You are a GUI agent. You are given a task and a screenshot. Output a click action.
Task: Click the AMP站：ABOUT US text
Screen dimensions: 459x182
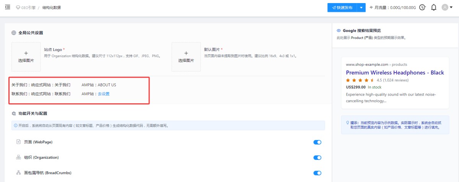coord(99,85)
